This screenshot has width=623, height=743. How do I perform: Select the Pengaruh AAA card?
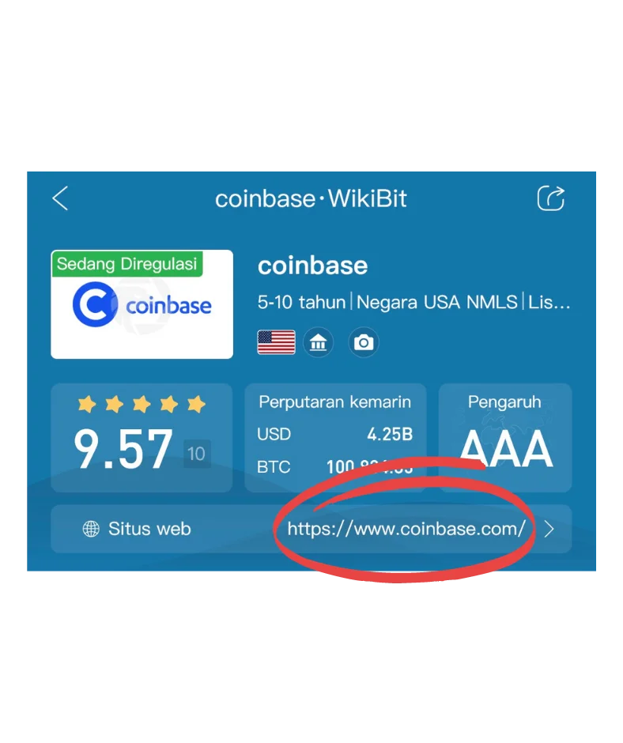(x=505, y=437)
